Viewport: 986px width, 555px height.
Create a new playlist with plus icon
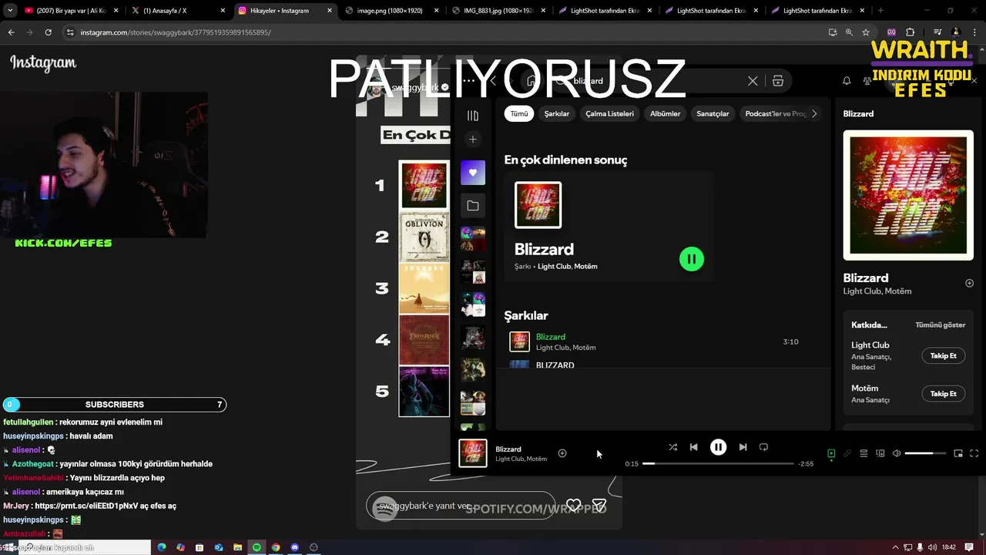pyautogui.click(x=473, y=140)
